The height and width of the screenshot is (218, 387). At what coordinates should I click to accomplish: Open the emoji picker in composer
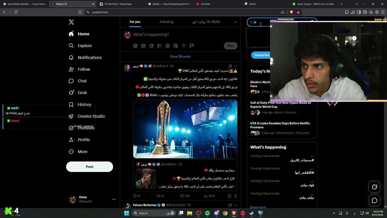[x=167, y=46]
